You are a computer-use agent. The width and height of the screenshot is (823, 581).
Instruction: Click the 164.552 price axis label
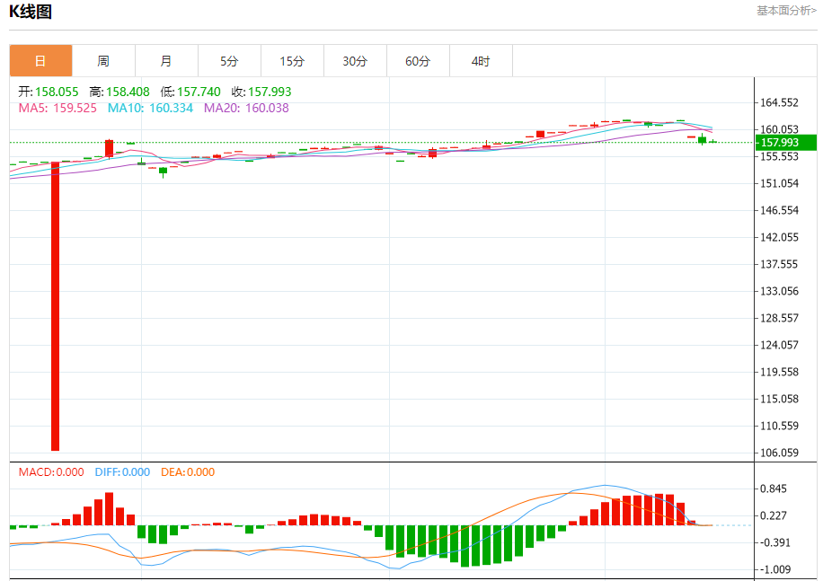point(779,103)
